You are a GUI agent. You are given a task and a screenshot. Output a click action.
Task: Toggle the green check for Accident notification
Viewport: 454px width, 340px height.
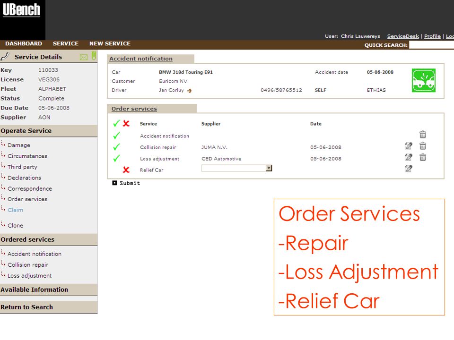pos(116,136)
